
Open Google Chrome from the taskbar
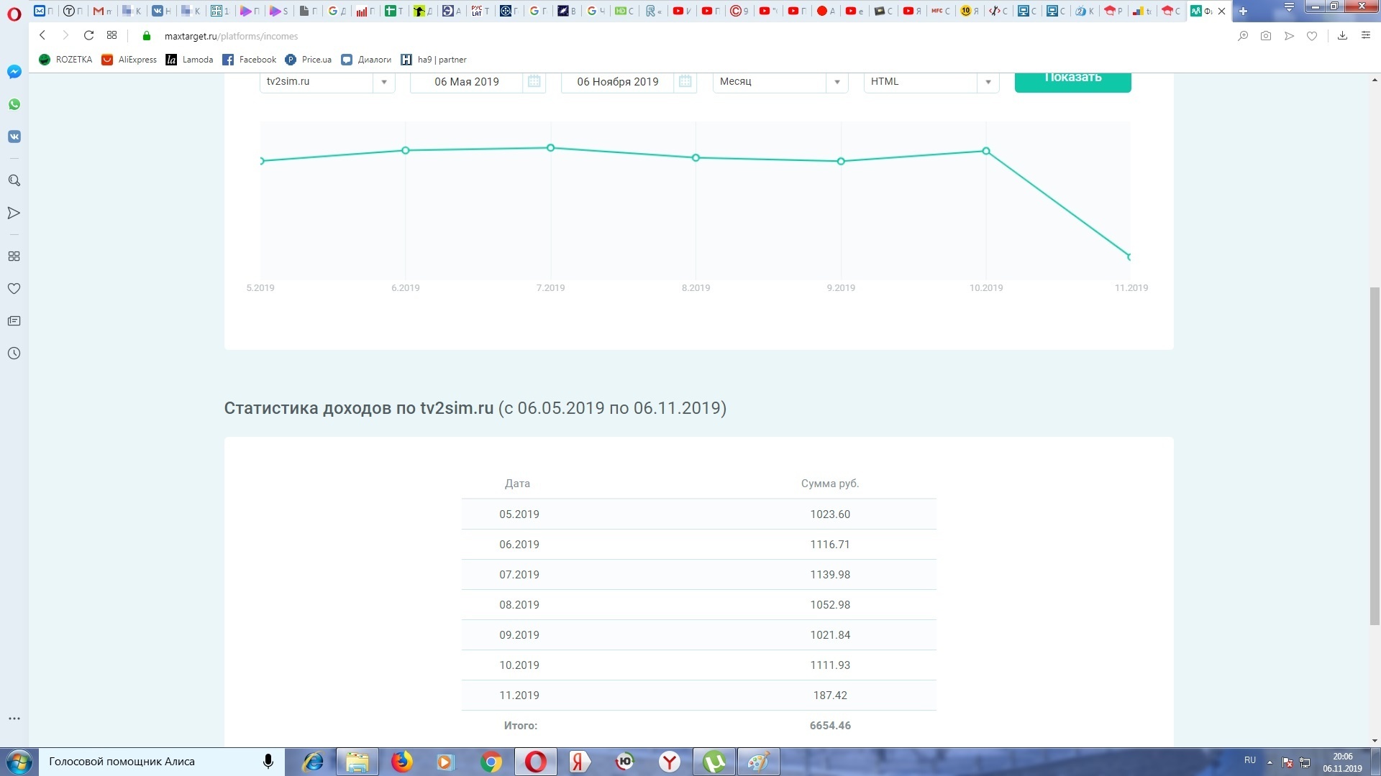pos(491,762)
